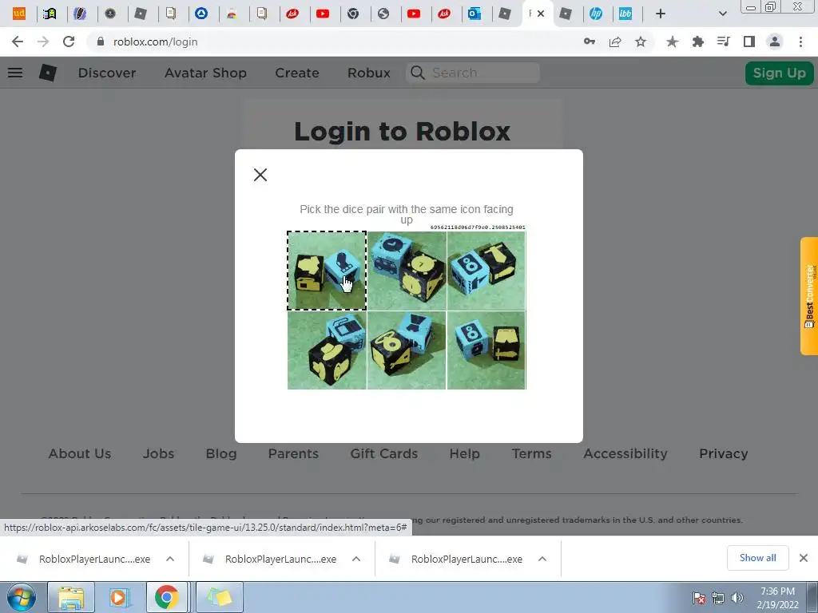Click the Roblox logo in the header
This screenshot has width=818, height=613.
pyautogui.click(x=47, y=73)
